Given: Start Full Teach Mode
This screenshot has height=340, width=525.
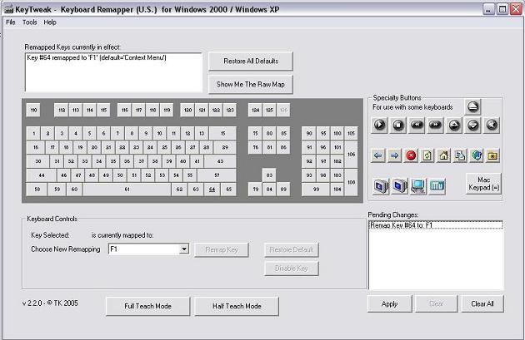Looking at the screenshot, I should [x=147, y=306].
